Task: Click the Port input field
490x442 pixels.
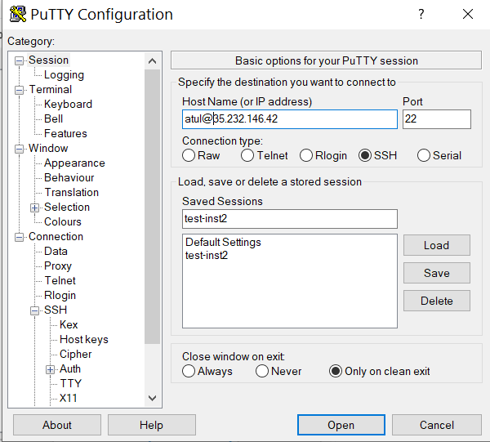Action: point(437,119)
